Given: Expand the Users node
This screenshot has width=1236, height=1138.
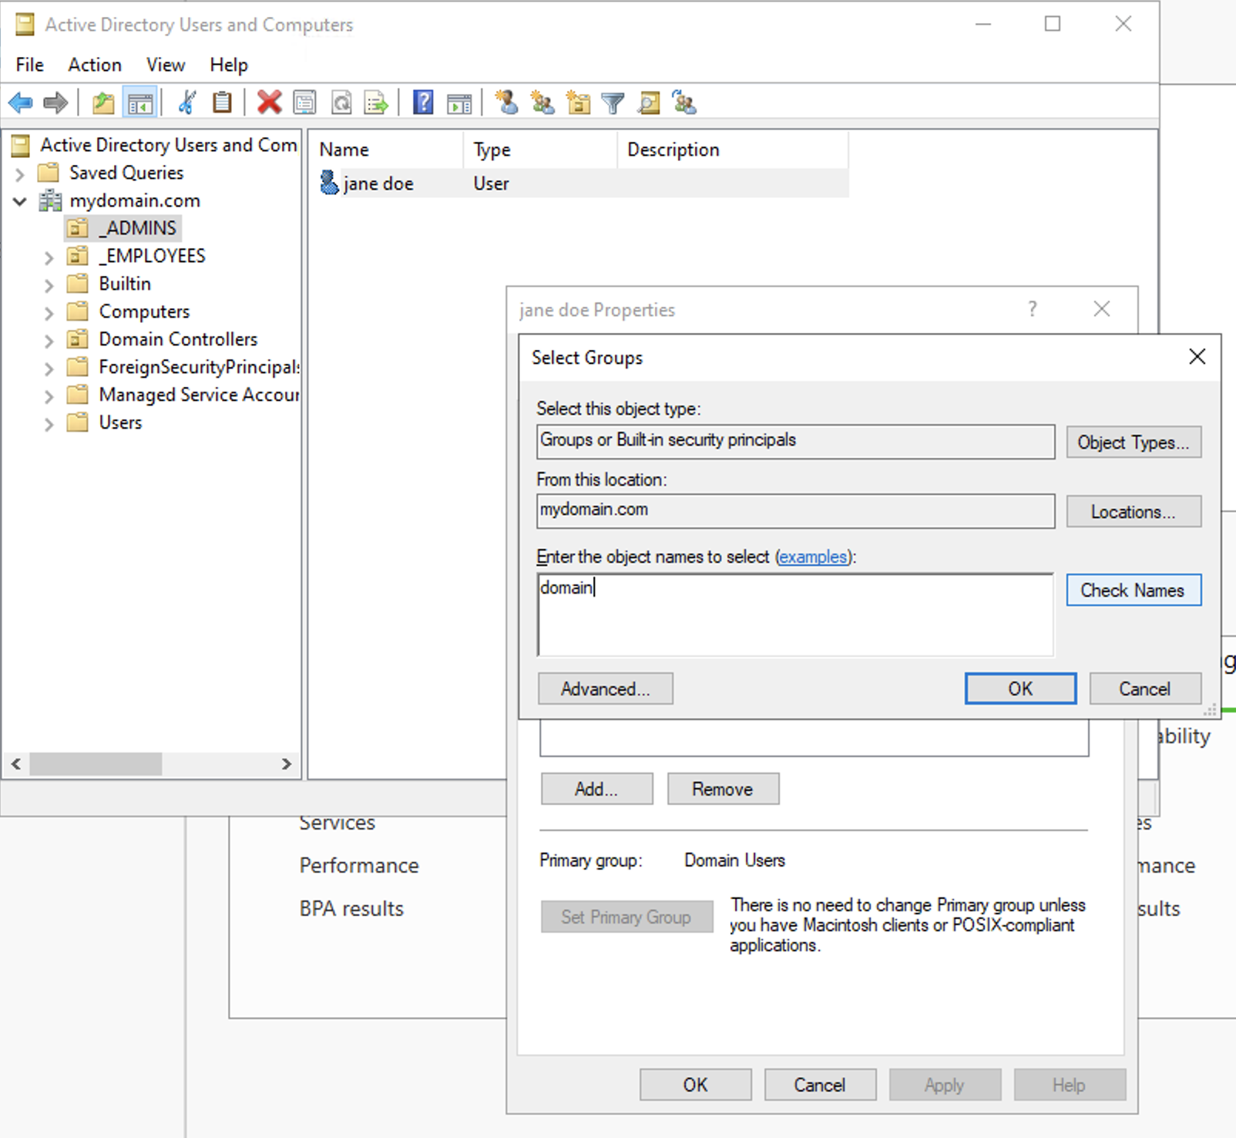Looking at the screenshot, I should click(49, 423).
